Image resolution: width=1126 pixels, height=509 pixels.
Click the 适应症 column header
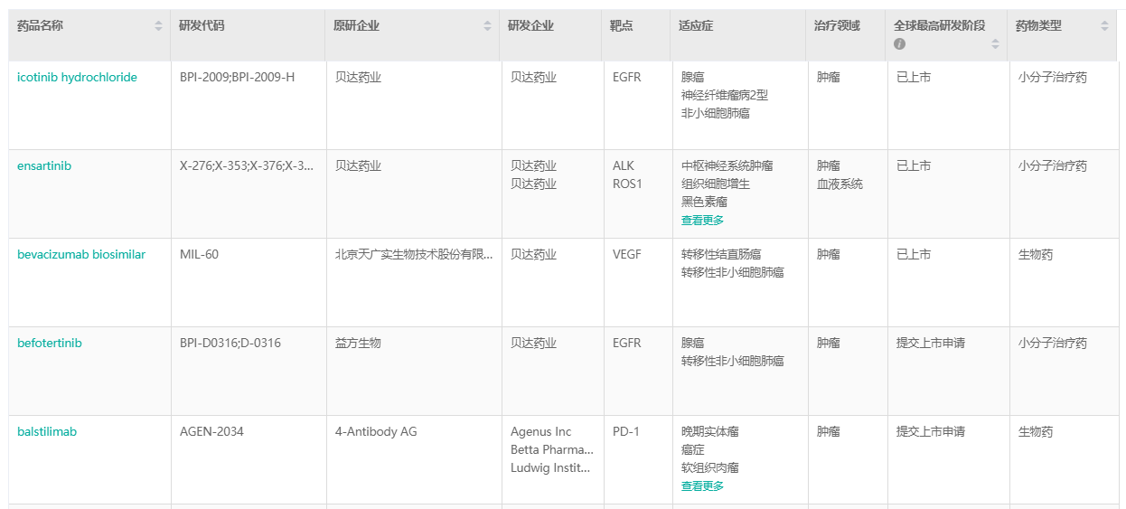tap(696, 26)
